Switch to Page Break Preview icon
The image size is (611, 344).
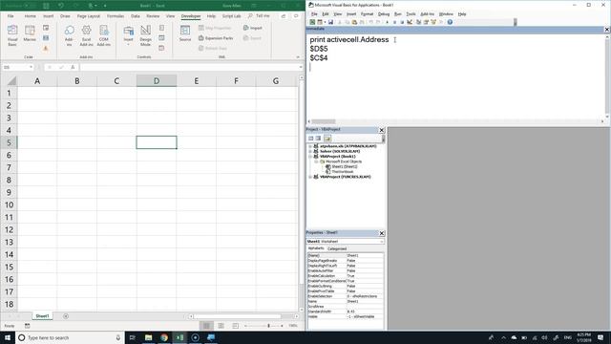236,325
